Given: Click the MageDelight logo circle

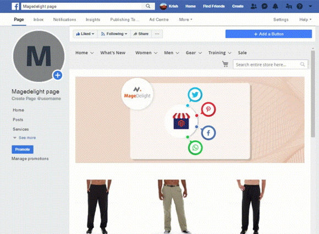Looking at the screenshot, I should (137, 93).
